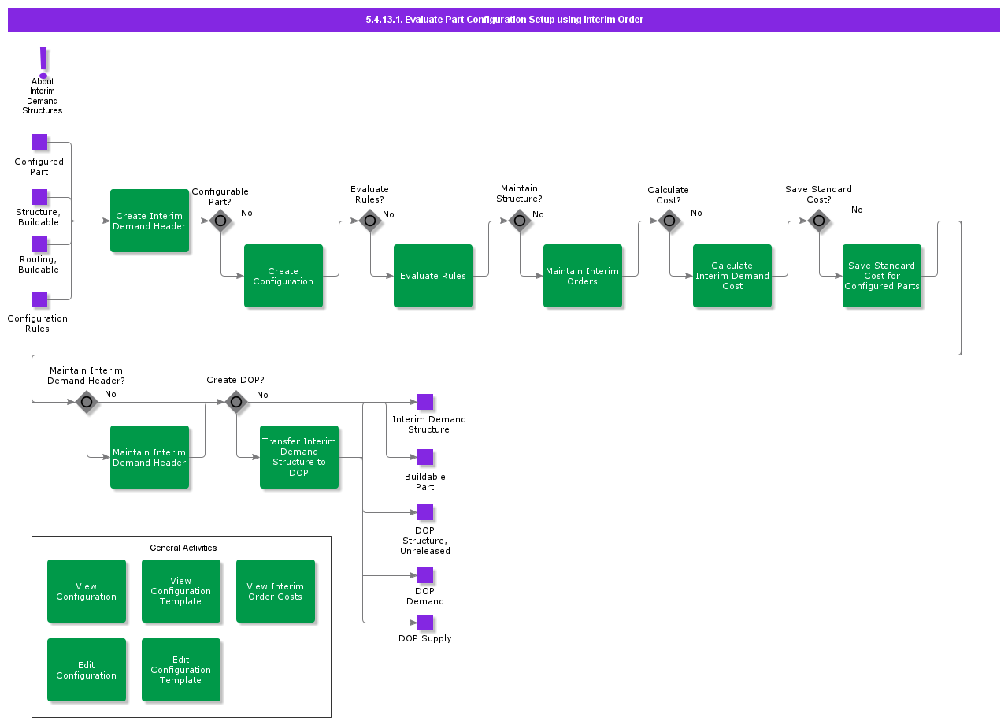Screen dimensions: 1008x725
Task: Click the Create Interim Demand Header activity
Action: [150, 221]
